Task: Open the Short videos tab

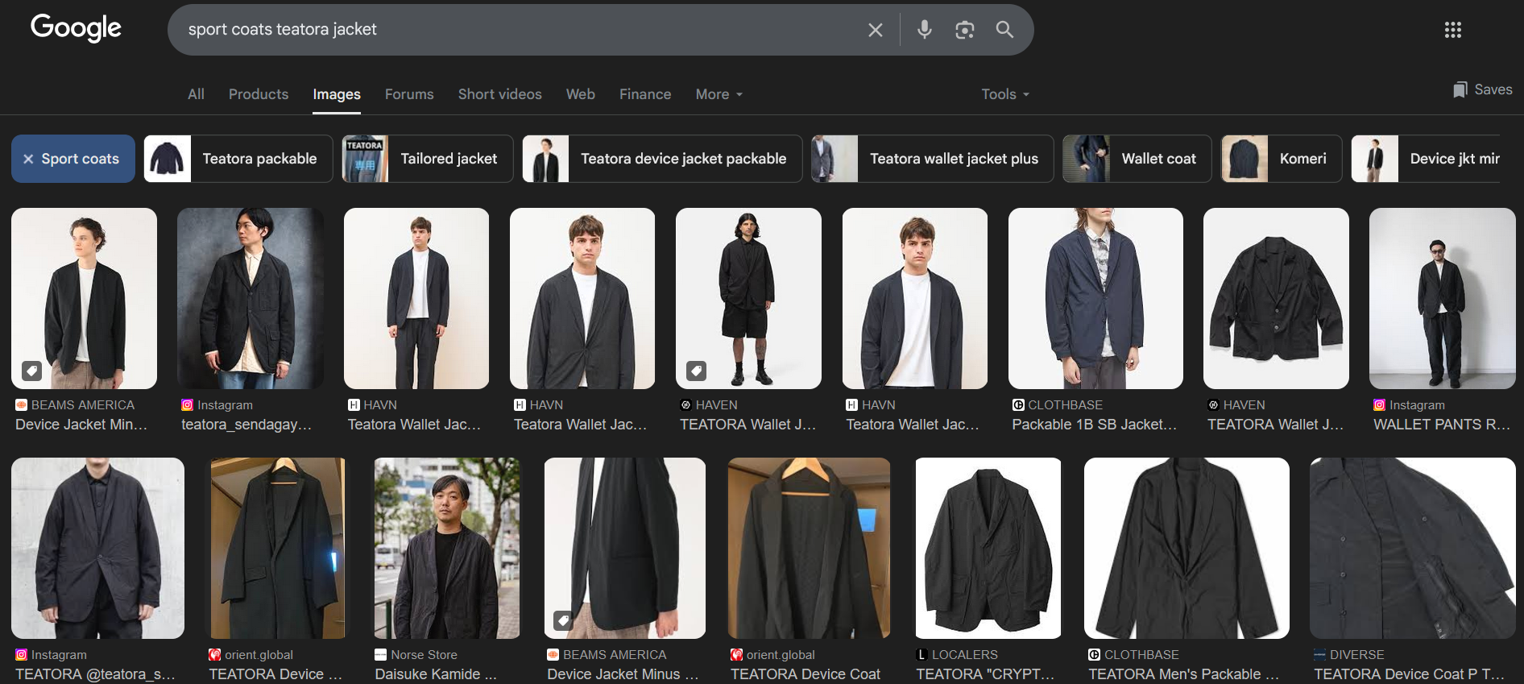Action: coord(500,94)
